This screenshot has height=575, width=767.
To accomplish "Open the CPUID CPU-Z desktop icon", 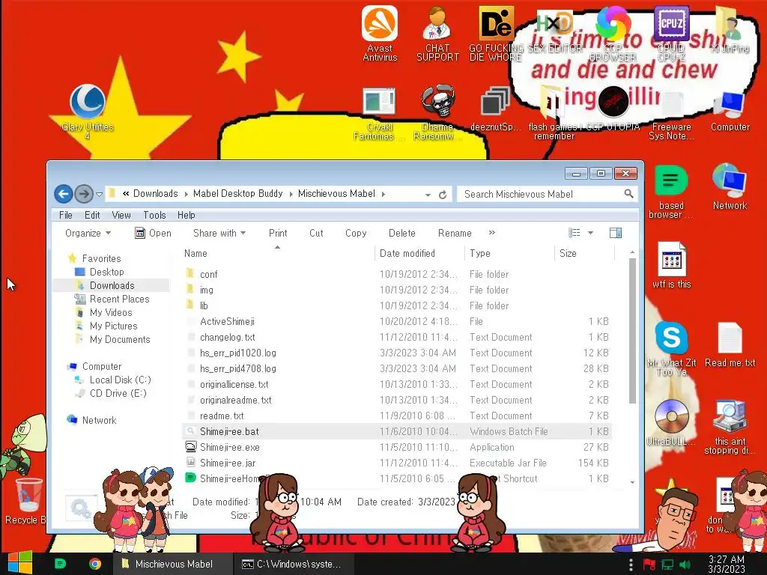I will (x=671, y=33).
